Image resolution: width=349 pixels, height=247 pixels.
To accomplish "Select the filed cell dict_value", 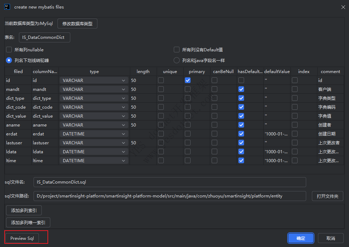I will click(18, 116).
